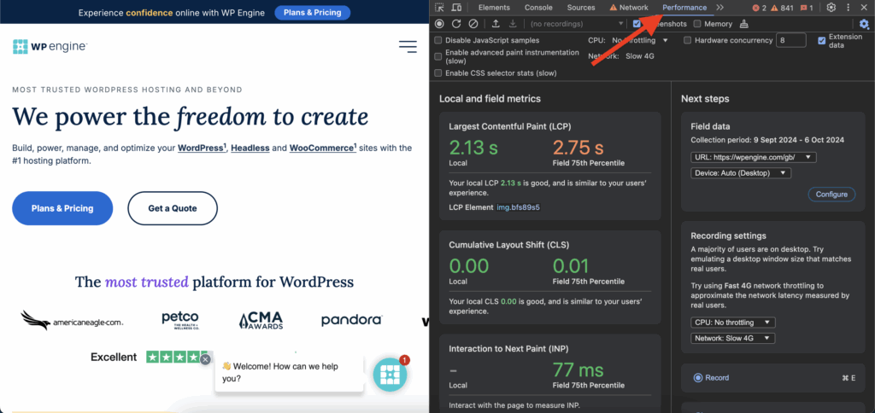Open the blue capture settings gear
This screenshot has height=413, width=875.
(865, 24)
